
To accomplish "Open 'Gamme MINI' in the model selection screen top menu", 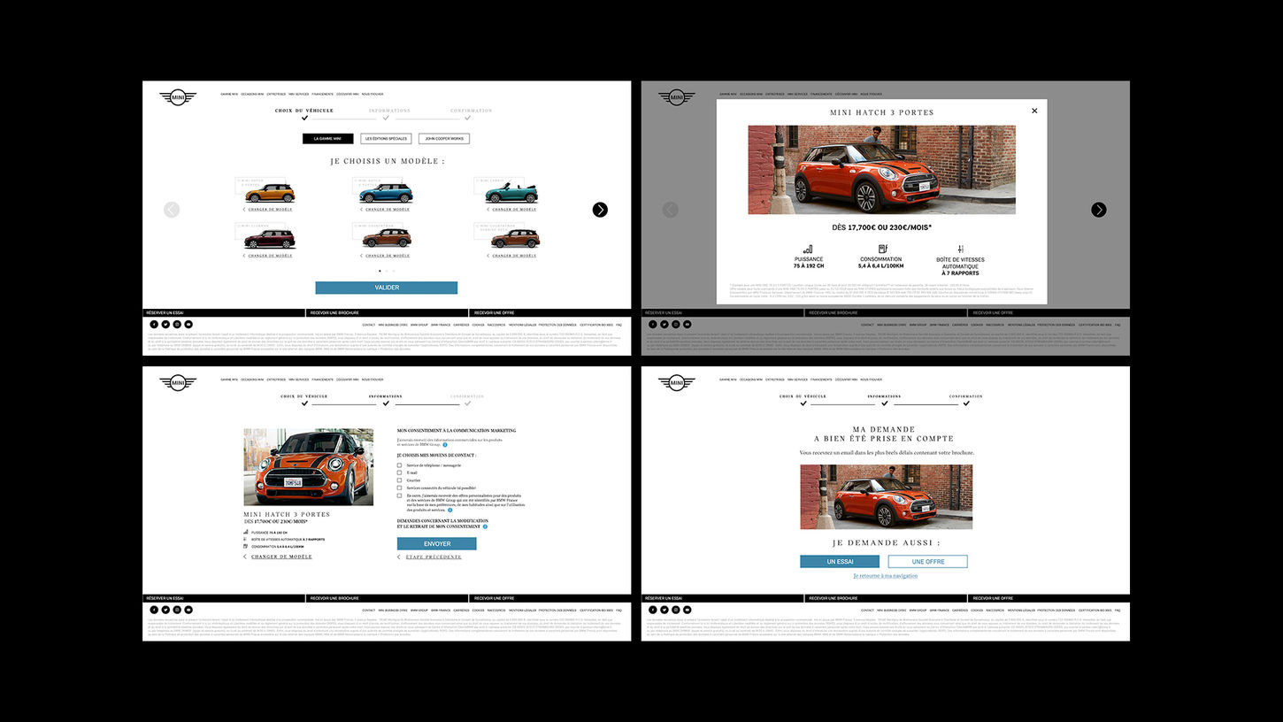I will [229, 94].
